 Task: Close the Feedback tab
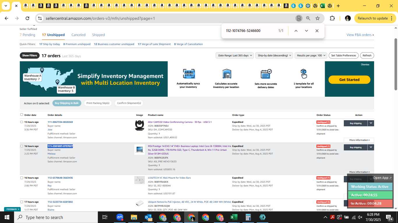point(18,209)
